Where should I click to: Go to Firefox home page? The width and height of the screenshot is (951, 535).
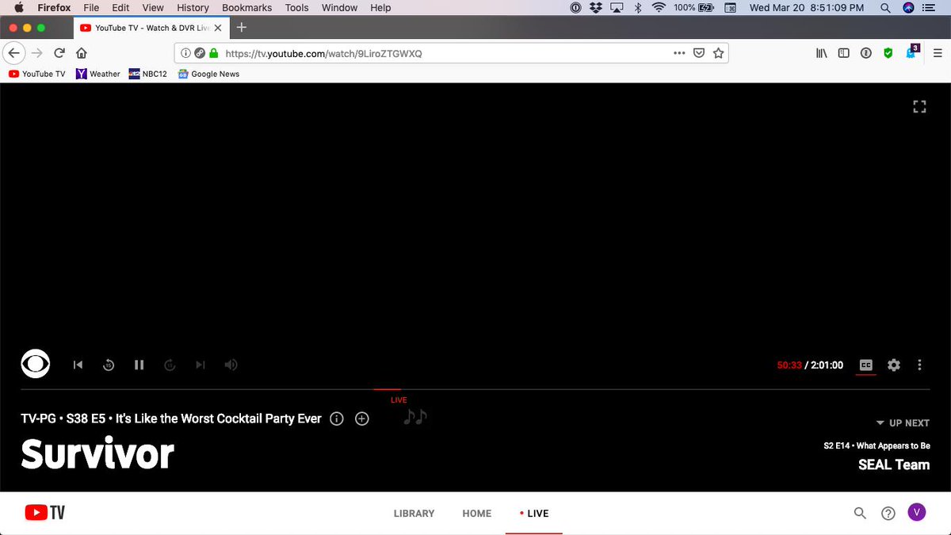[81, 53]
